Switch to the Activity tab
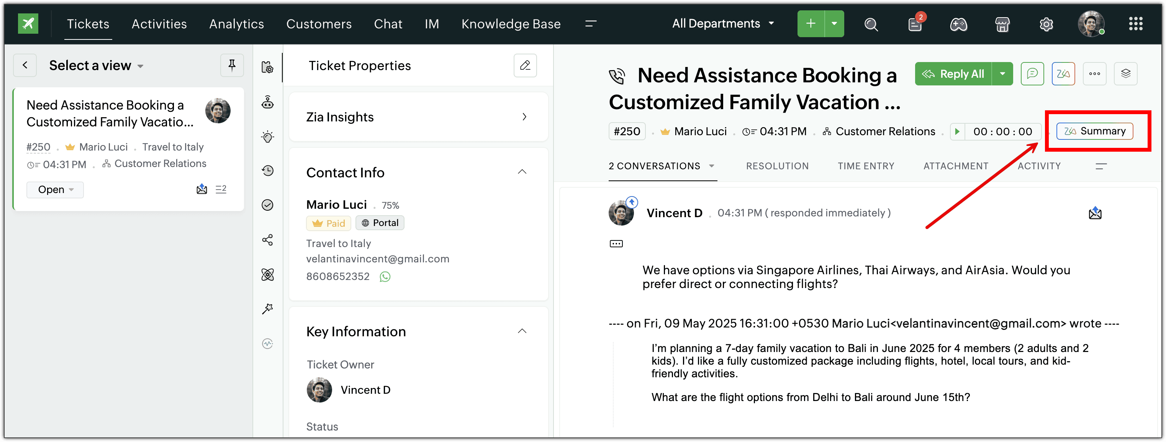The width and height of the screenshot is (1166, 442). click(1039, 166)
